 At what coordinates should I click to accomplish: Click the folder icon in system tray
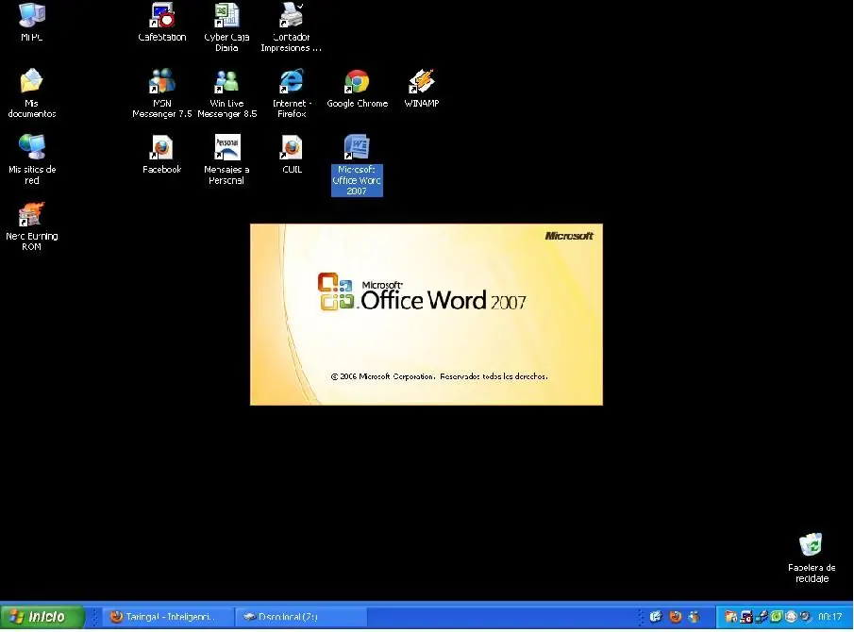point(731,617)
